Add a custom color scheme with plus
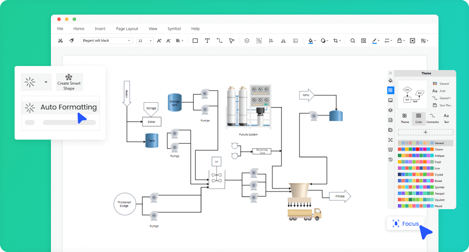Image resolution: width=469 pixels, height=252 pixels. (425, 132)
